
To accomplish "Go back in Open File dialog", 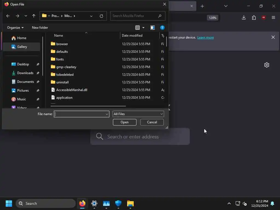I will point(8,16).
